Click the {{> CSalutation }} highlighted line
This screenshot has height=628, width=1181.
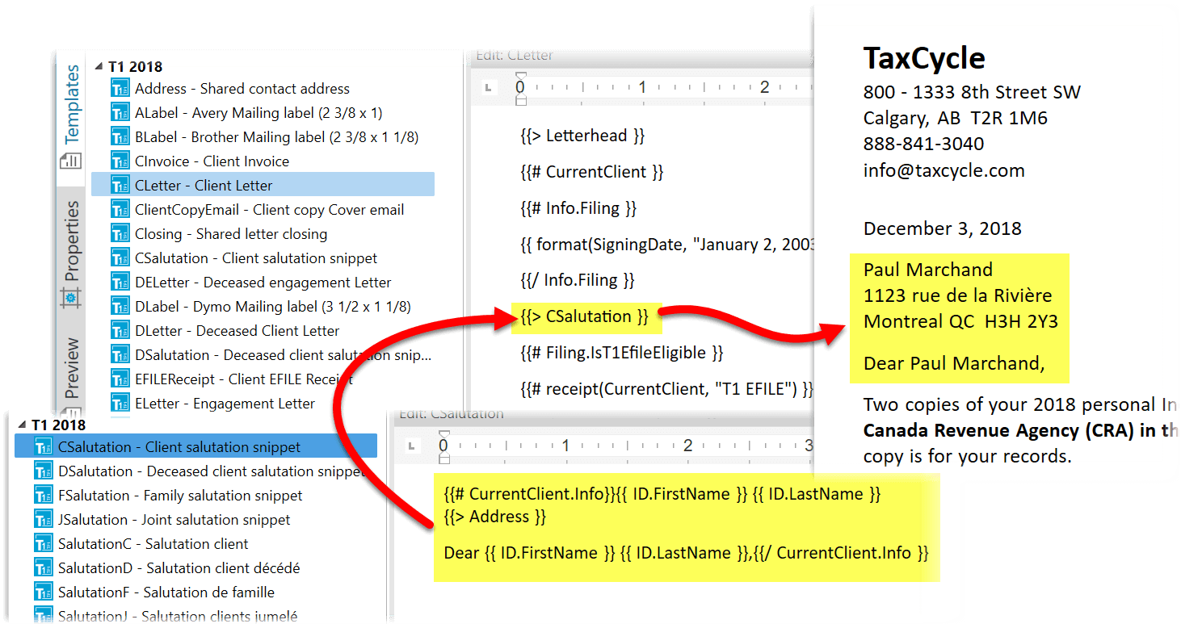tap(586, 317)
